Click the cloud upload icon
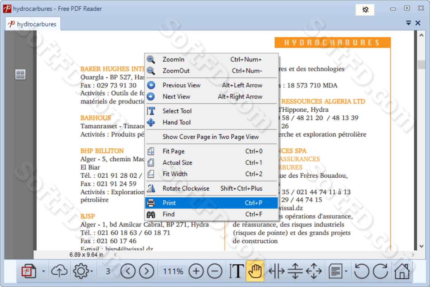This screenshot has width=430, height=287. coord(59,271)
